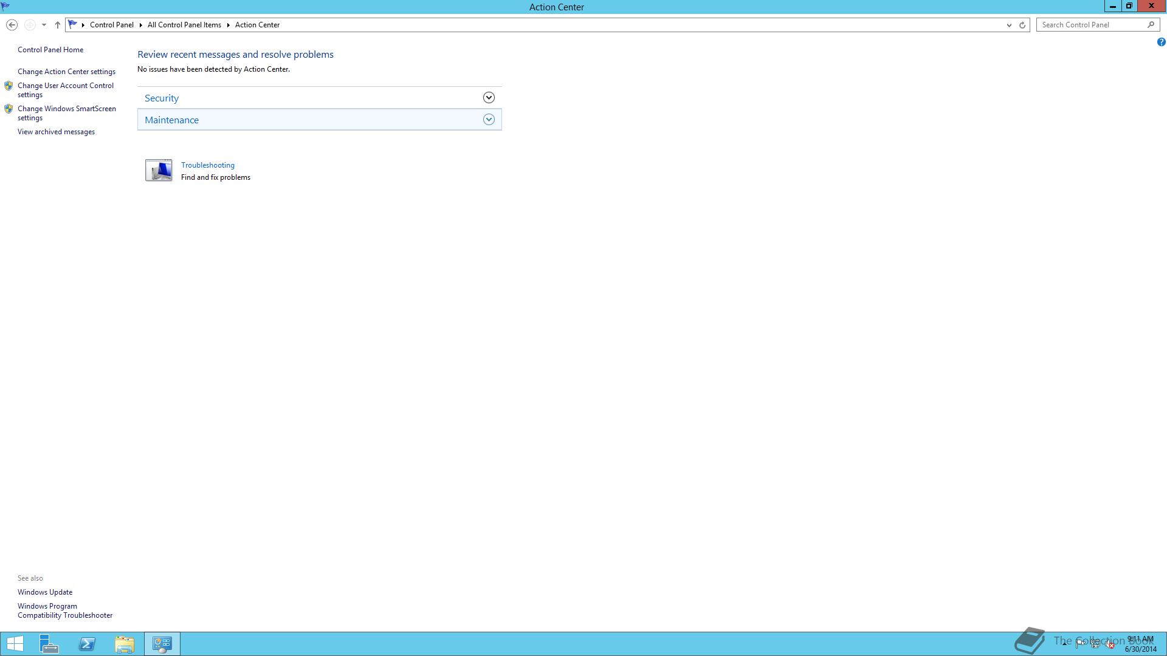This screenshot has width=1167, height=656.
Task: Click the Action Center breadcrumb
Action: (x=257, y=25)
